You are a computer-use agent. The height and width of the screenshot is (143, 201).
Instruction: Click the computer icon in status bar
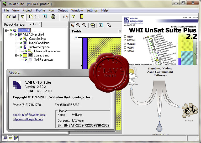coord(5,138)
